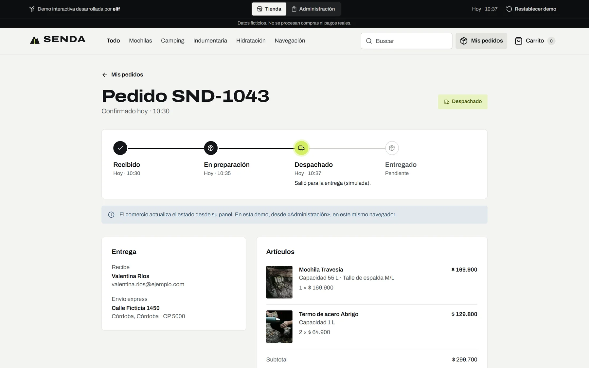Switch to the Tienda view
Screen dimensions: 589x368
click(x=269, y=9)
